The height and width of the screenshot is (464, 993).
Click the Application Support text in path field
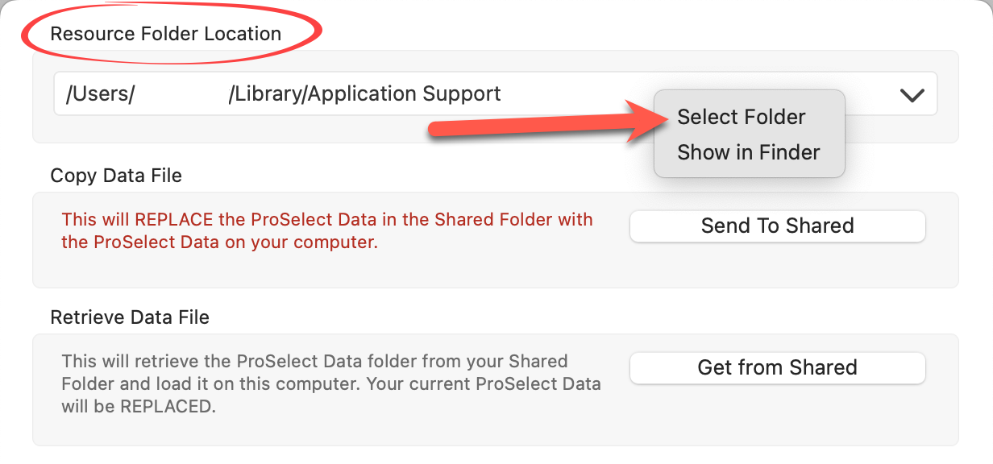point(405,94)
